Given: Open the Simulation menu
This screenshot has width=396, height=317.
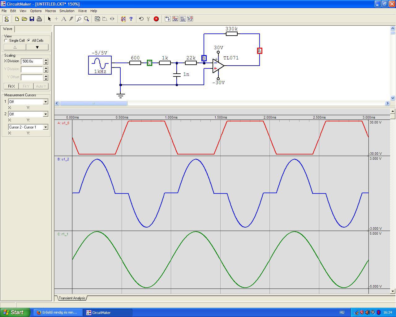Looking at the screenshot, I should (67, 11).
